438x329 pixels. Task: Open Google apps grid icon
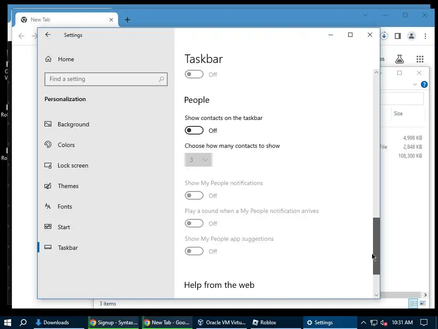tap(420, 59)
